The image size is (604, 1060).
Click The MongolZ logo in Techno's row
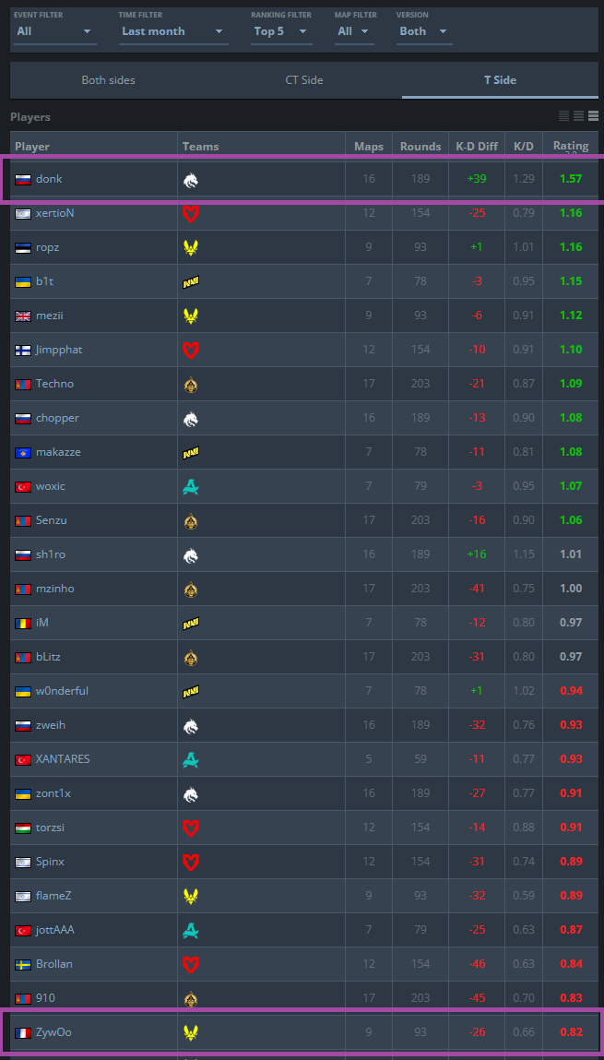coord(191,384)
